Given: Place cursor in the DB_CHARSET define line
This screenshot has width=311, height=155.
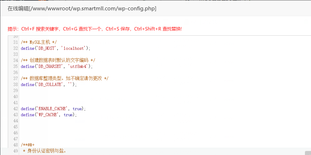Looking at the screenshot, I should (x=57, y=66).
